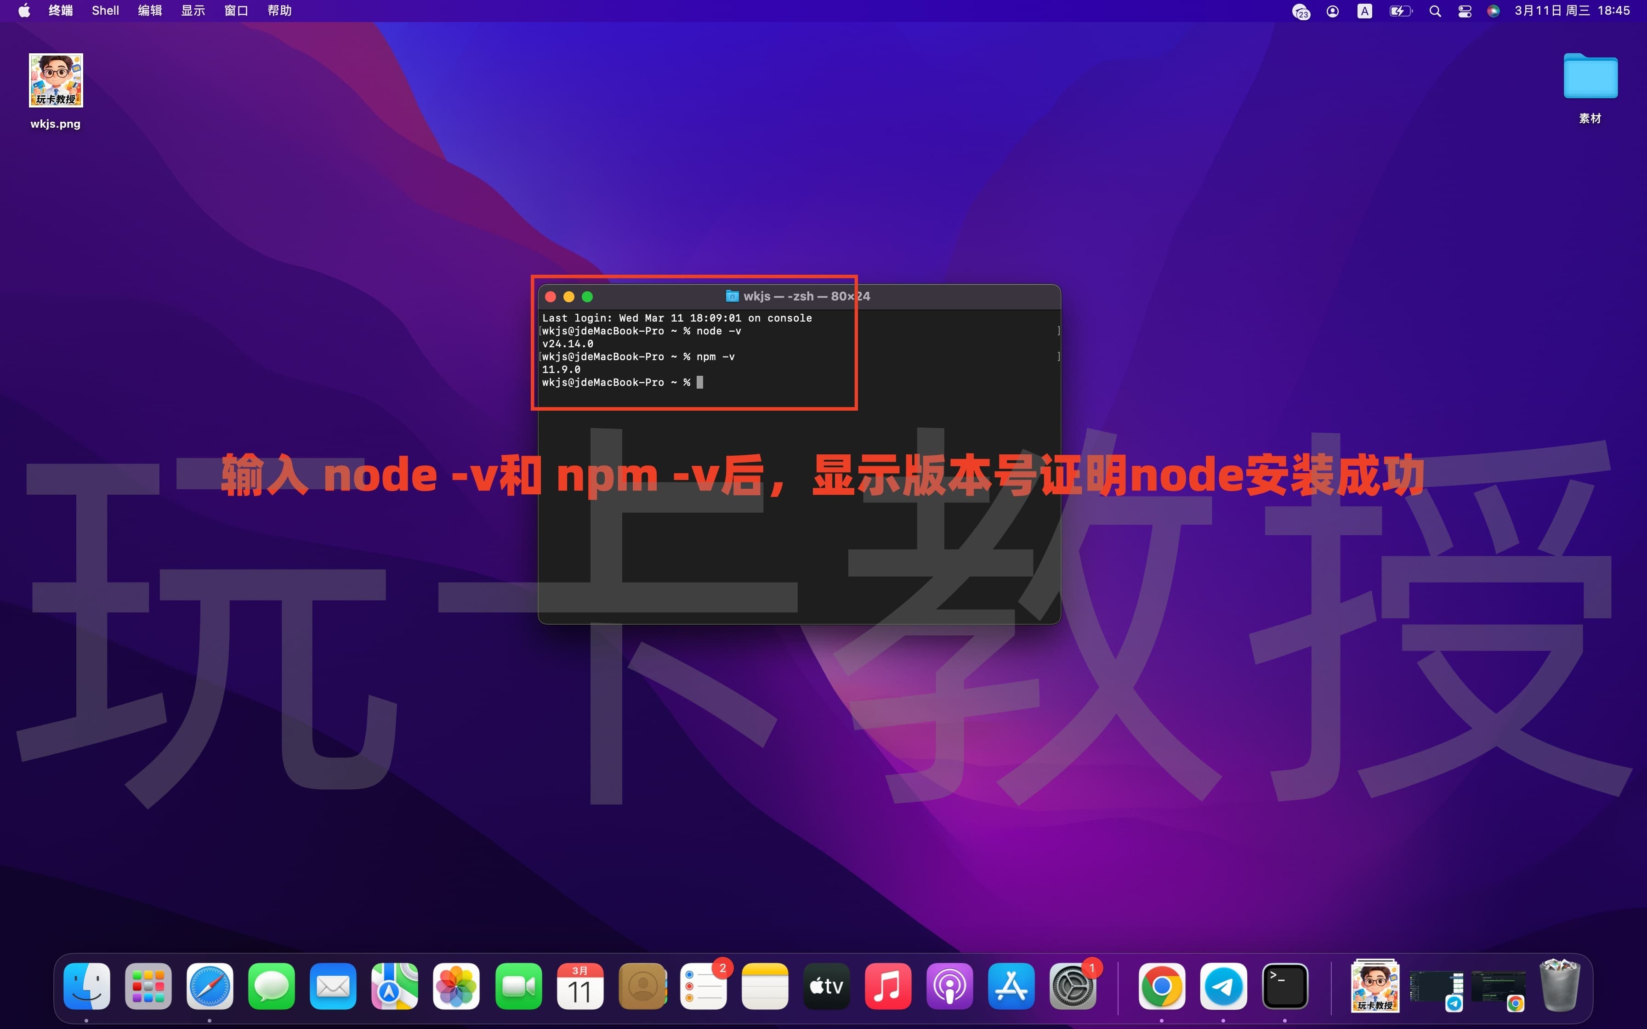Open Control Center in the menu bar

[1465, 10]
